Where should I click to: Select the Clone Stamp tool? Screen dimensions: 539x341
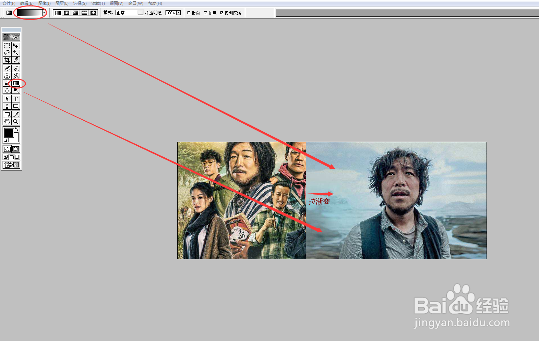(x=7, y=76)
